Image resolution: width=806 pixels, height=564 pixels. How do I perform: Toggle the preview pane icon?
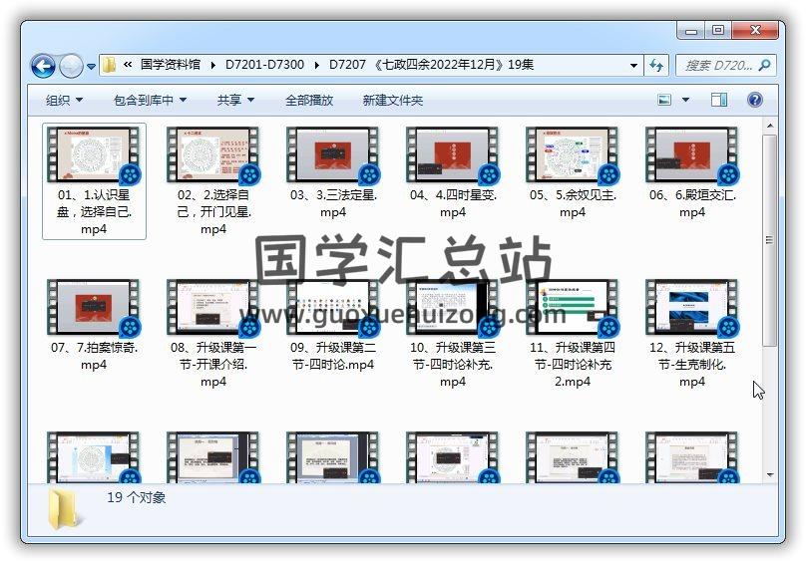coord(719,100)
